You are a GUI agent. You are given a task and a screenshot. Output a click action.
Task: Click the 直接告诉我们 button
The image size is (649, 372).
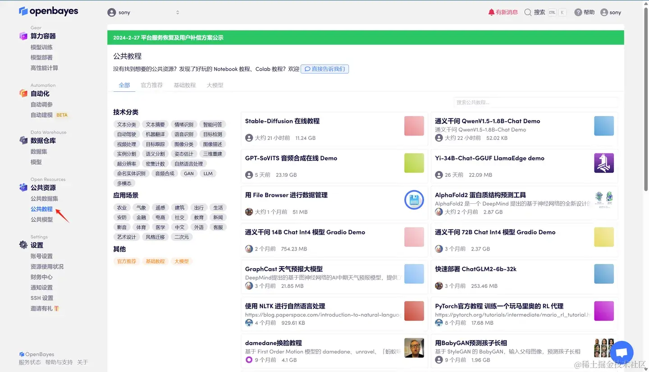coord(324,69)
